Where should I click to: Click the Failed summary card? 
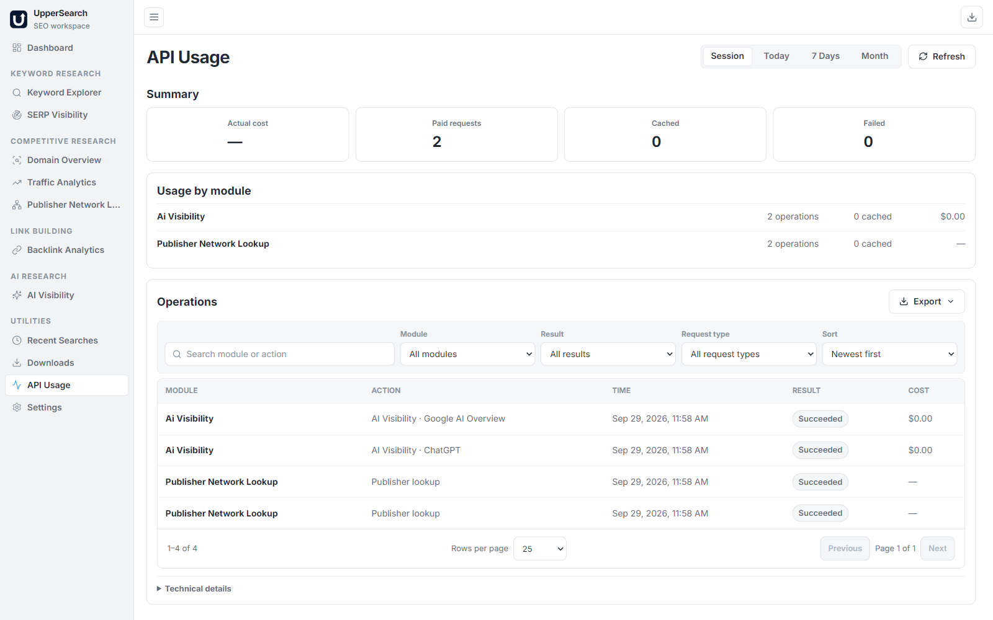click(874, 135)
